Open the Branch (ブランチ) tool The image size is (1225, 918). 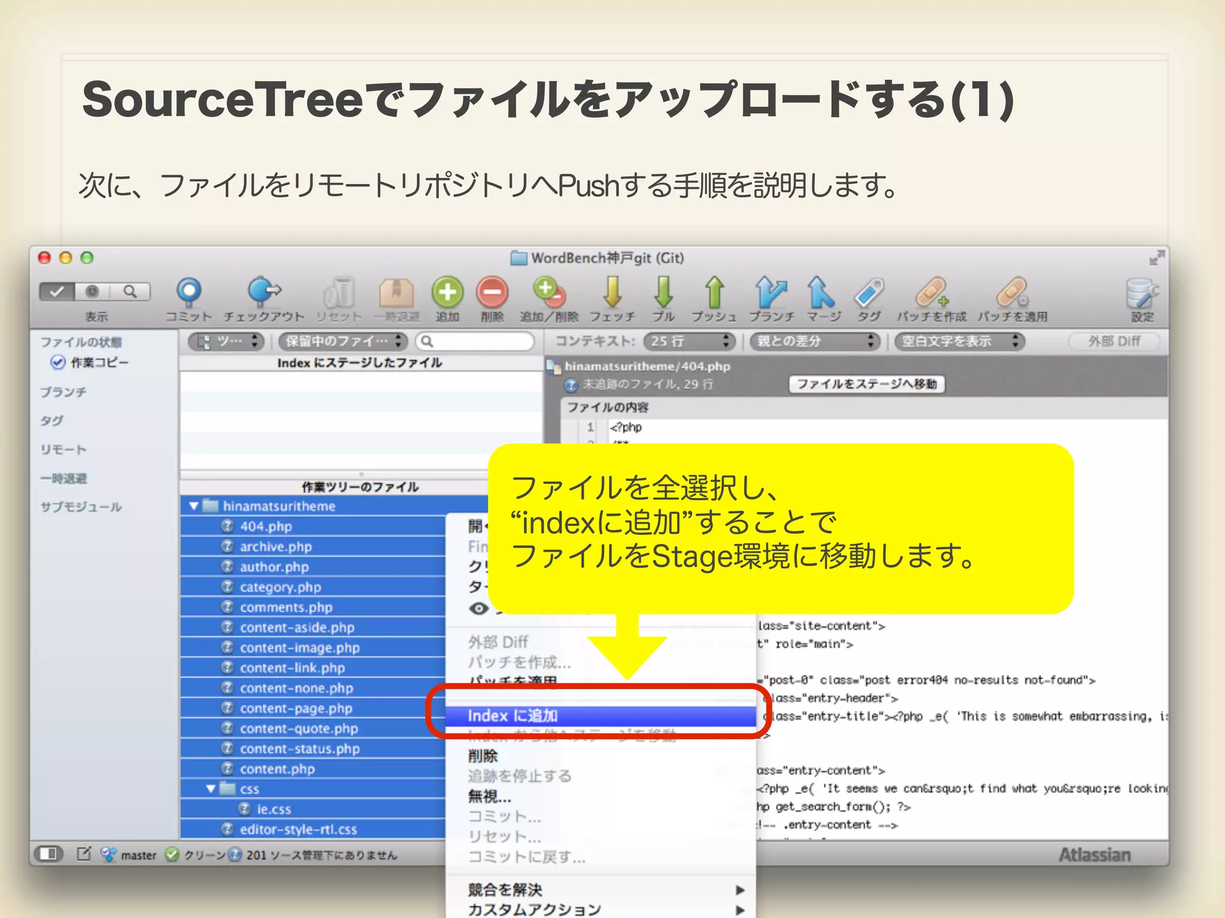pyautogui.click(x=771, y=293)
